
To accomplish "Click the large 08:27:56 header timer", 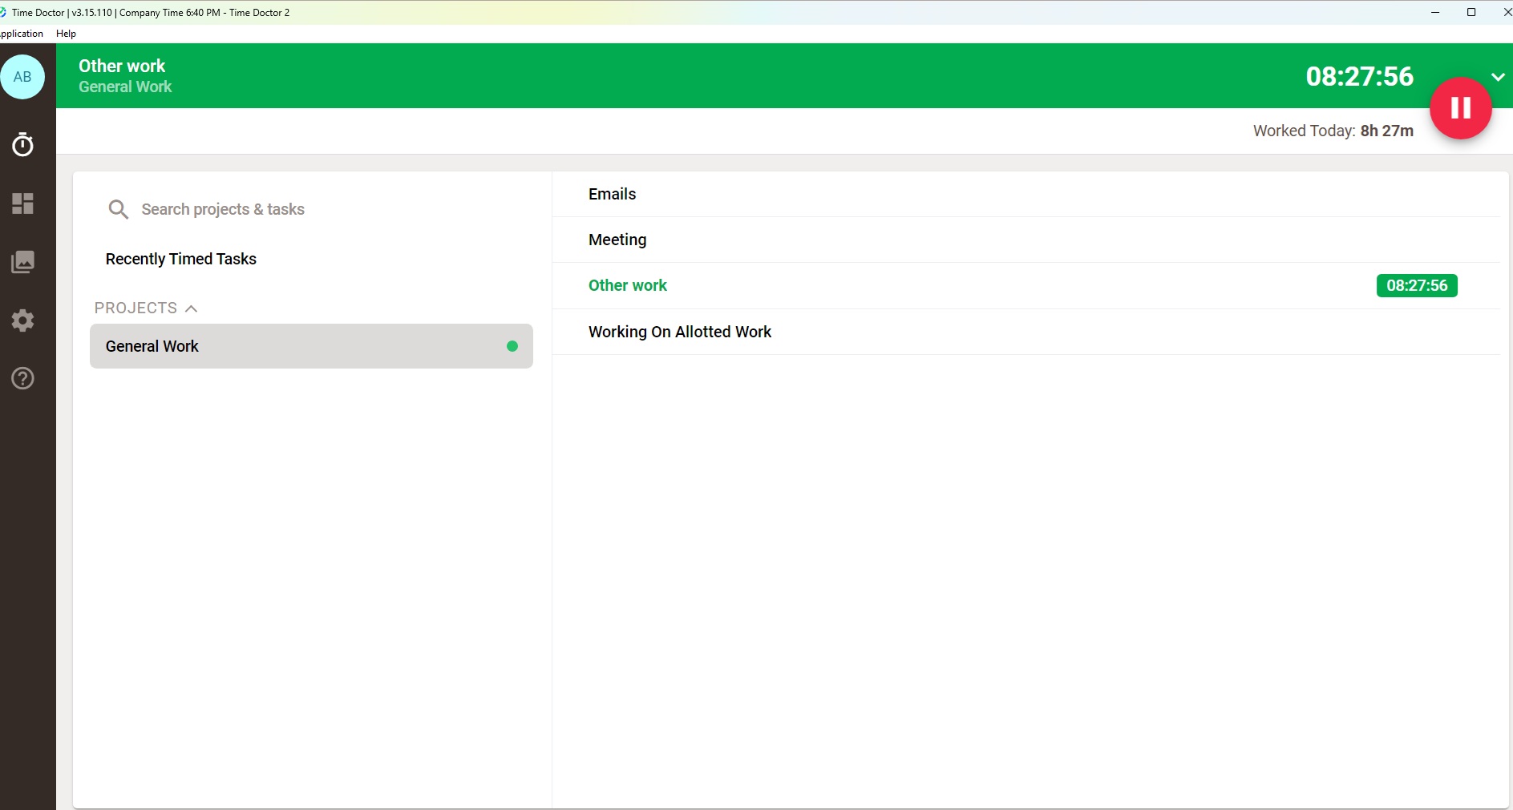I will click(1360, 76).
